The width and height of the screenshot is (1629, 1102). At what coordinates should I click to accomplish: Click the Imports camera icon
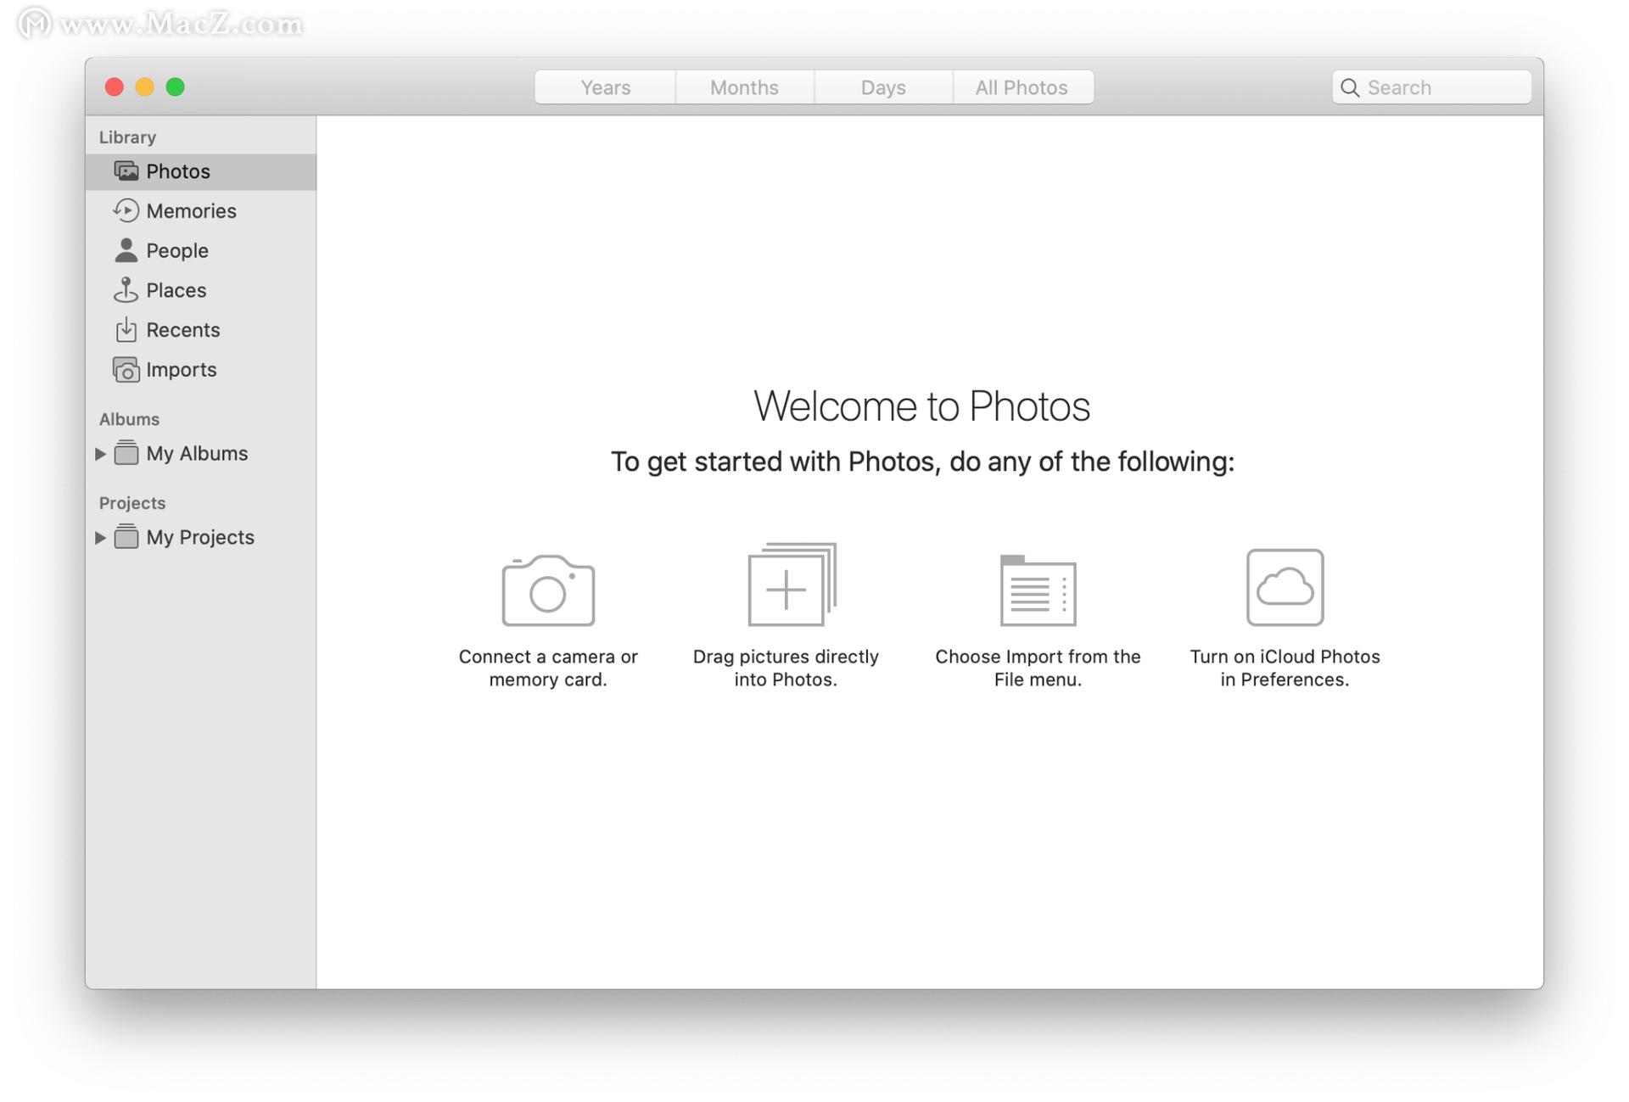click(x=126, y=370)
